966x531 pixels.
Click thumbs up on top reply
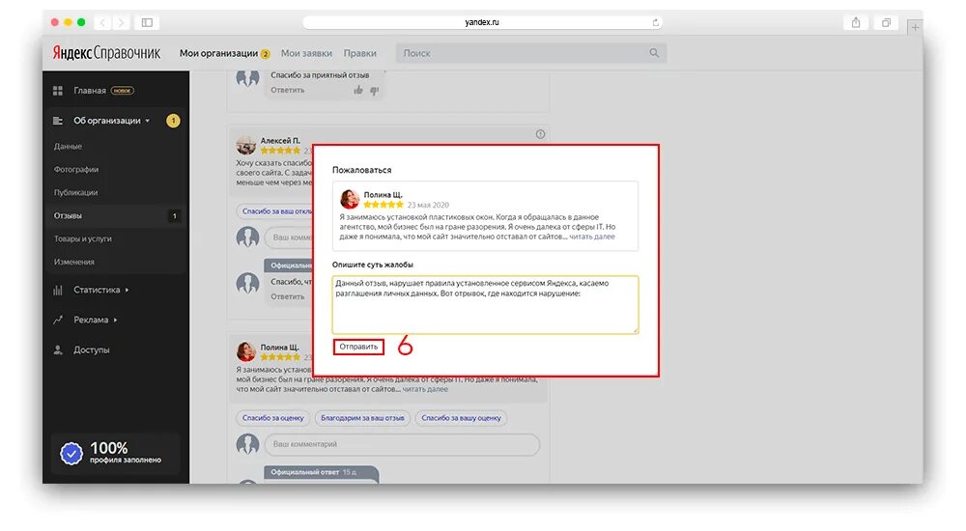point(358,91)
